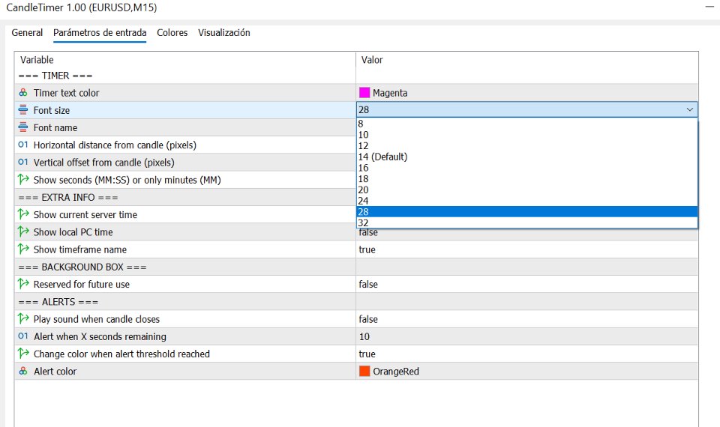Switch to Parámetros de entrada tab

tap(100, 32)
